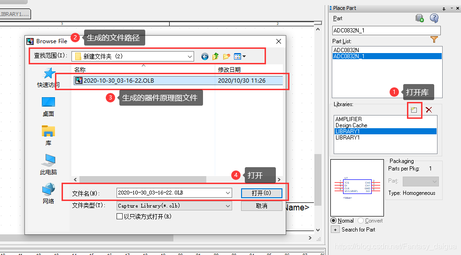Select ADC0832N in the Part List
The width and height of the screenshot is (461, 255).
[346, 50]
